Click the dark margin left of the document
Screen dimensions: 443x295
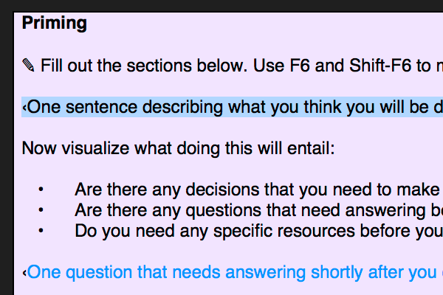click(x=7, y=153)
